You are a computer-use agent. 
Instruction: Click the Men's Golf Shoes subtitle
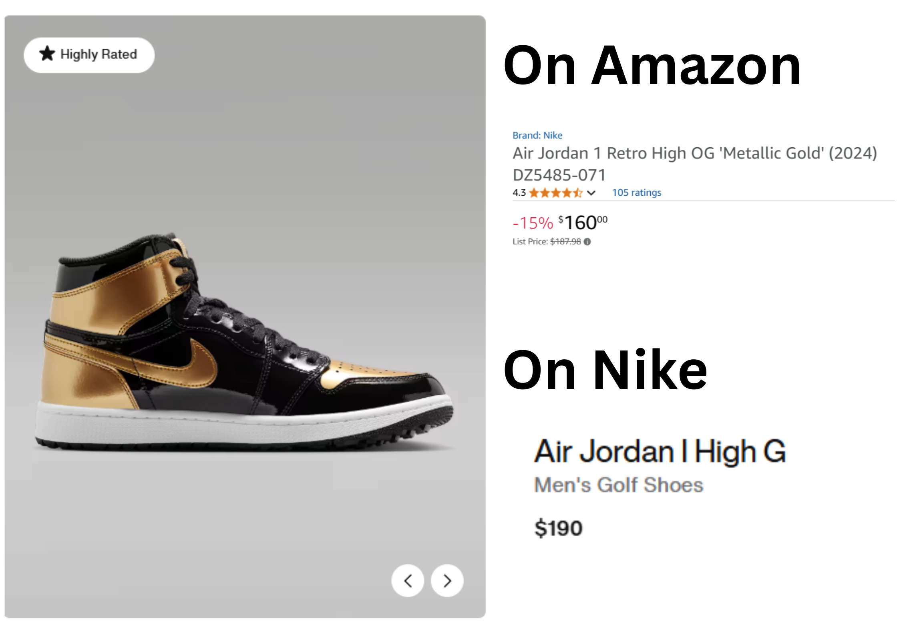(619, 485)
